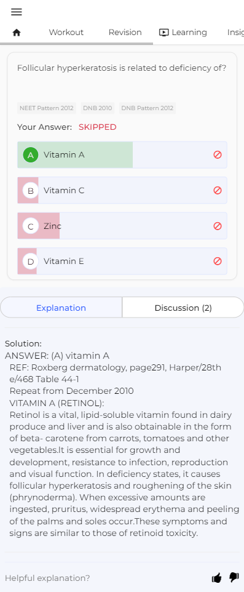Select option D Vitamin E
Screen dimensions: 244x592
[x=122, y=262]
